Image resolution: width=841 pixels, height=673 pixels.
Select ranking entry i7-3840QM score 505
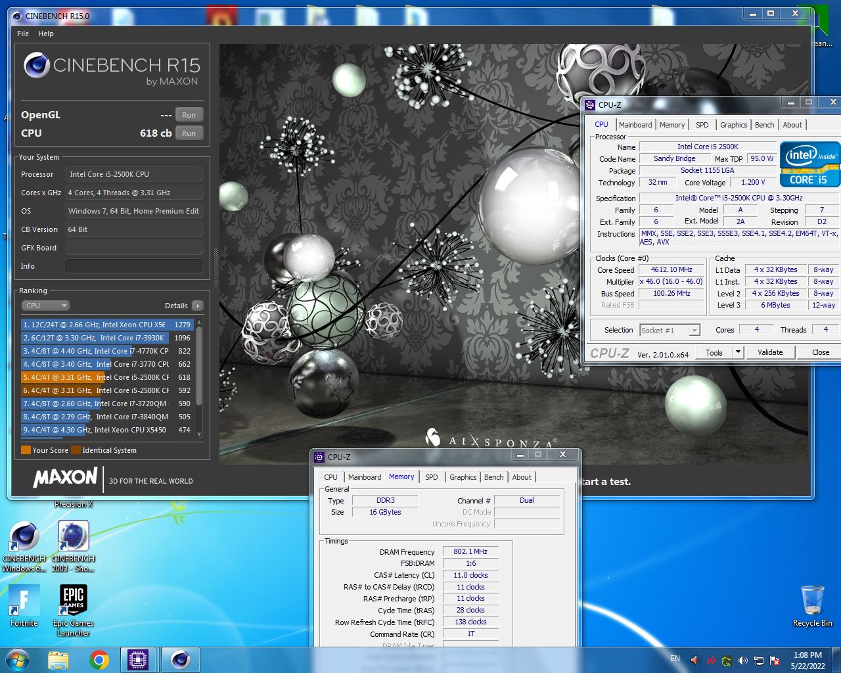tap(107, 417)
